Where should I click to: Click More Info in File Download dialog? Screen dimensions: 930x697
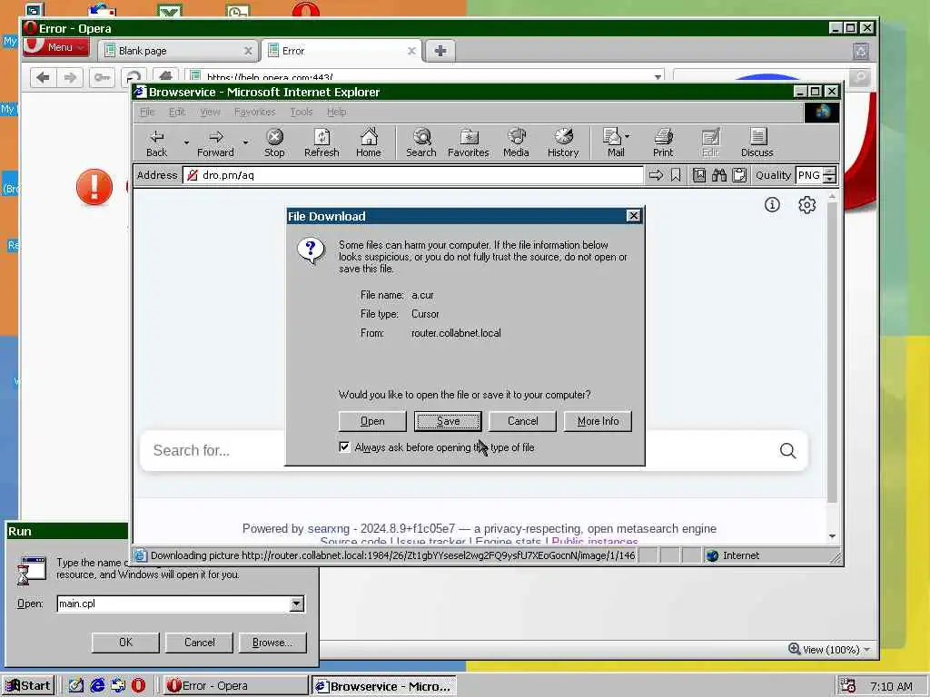coord(598,421)
